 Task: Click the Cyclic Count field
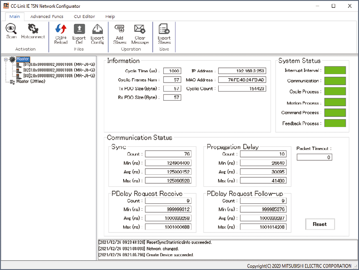(242, 88)
